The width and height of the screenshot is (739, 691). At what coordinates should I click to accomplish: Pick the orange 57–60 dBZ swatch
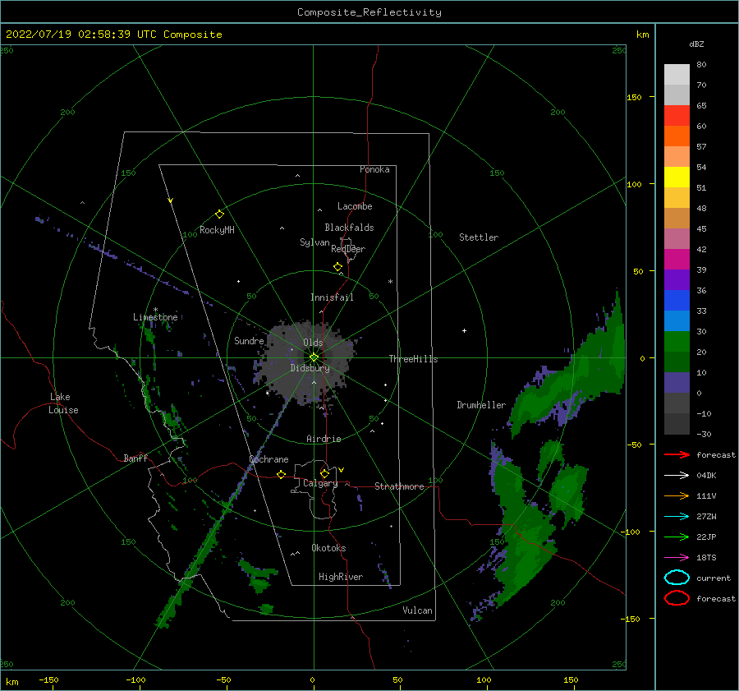(677, 136)
